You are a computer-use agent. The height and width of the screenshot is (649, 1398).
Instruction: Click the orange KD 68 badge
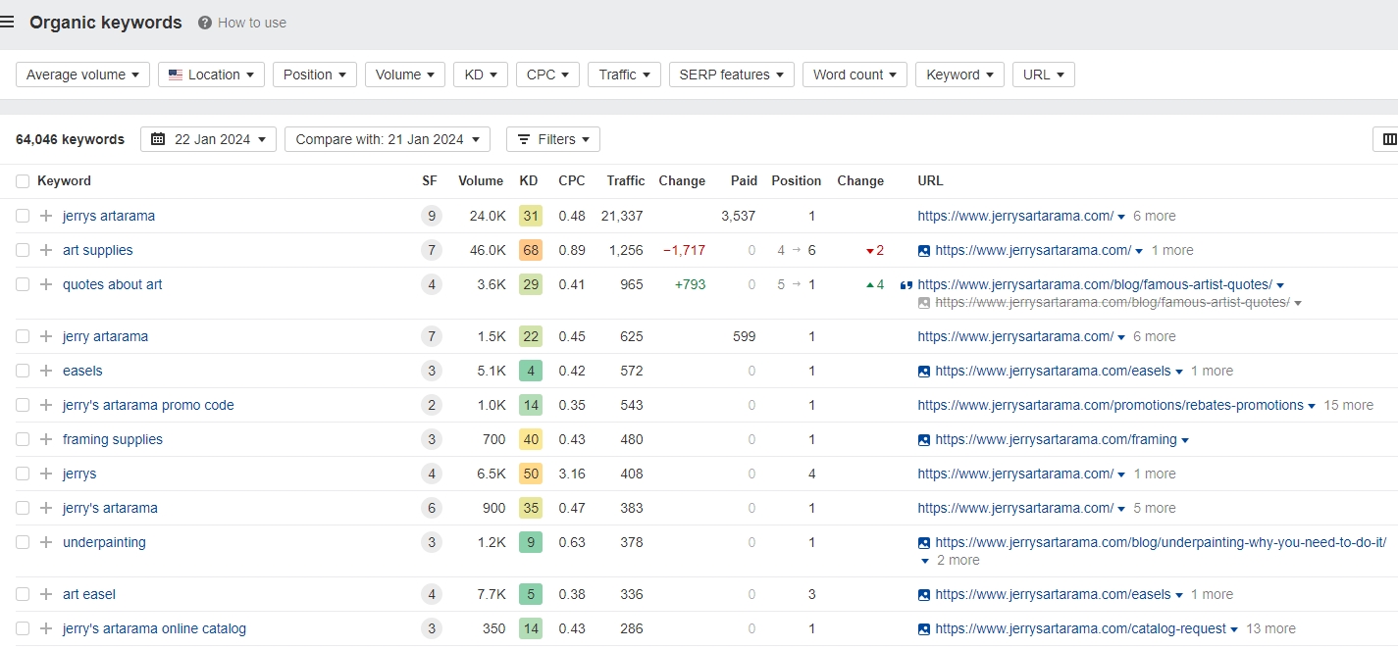[531, 250]
